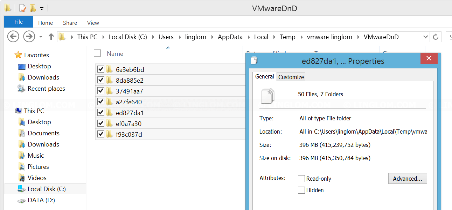Uncheck the 6a3eb6bd folder checkbox
The image size is (452, 210).
tap(101, 69)
